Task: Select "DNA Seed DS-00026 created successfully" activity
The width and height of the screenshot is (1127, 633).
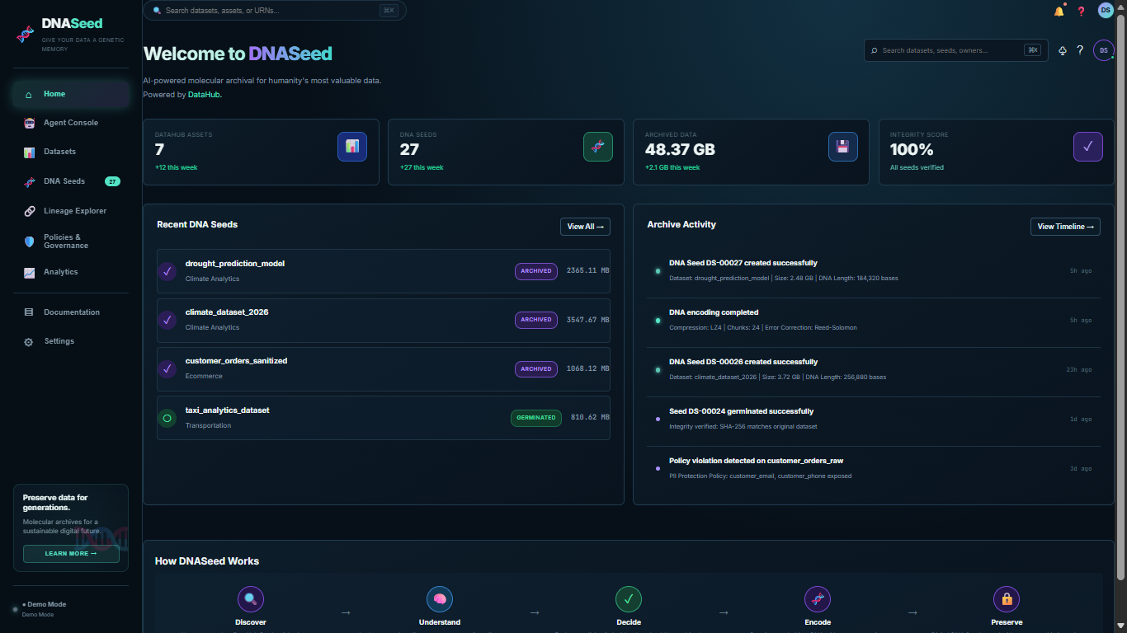Action: (874, 369)
